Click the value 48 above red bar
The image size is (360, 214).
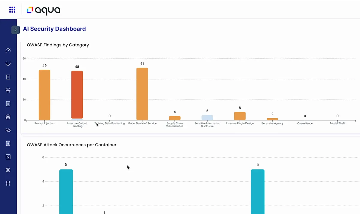[77, 67]
